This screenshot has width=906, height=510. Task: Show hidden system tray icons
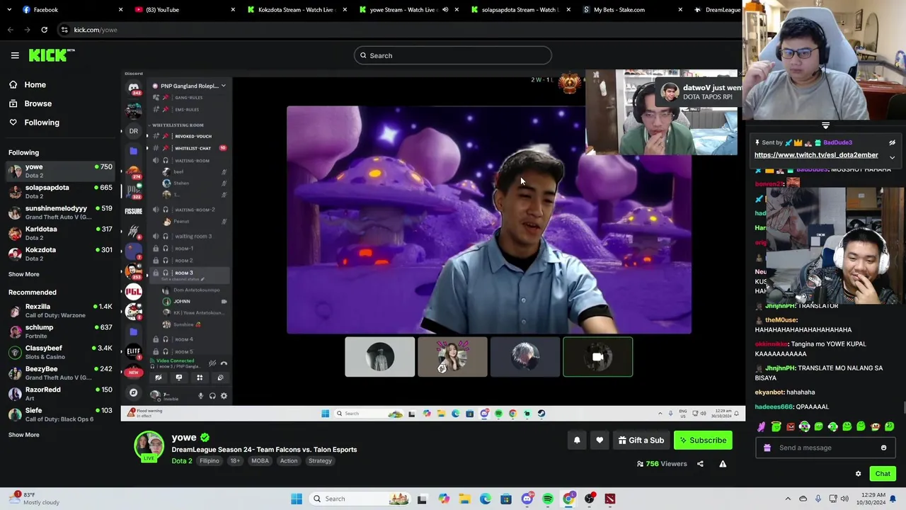[788, 499]
